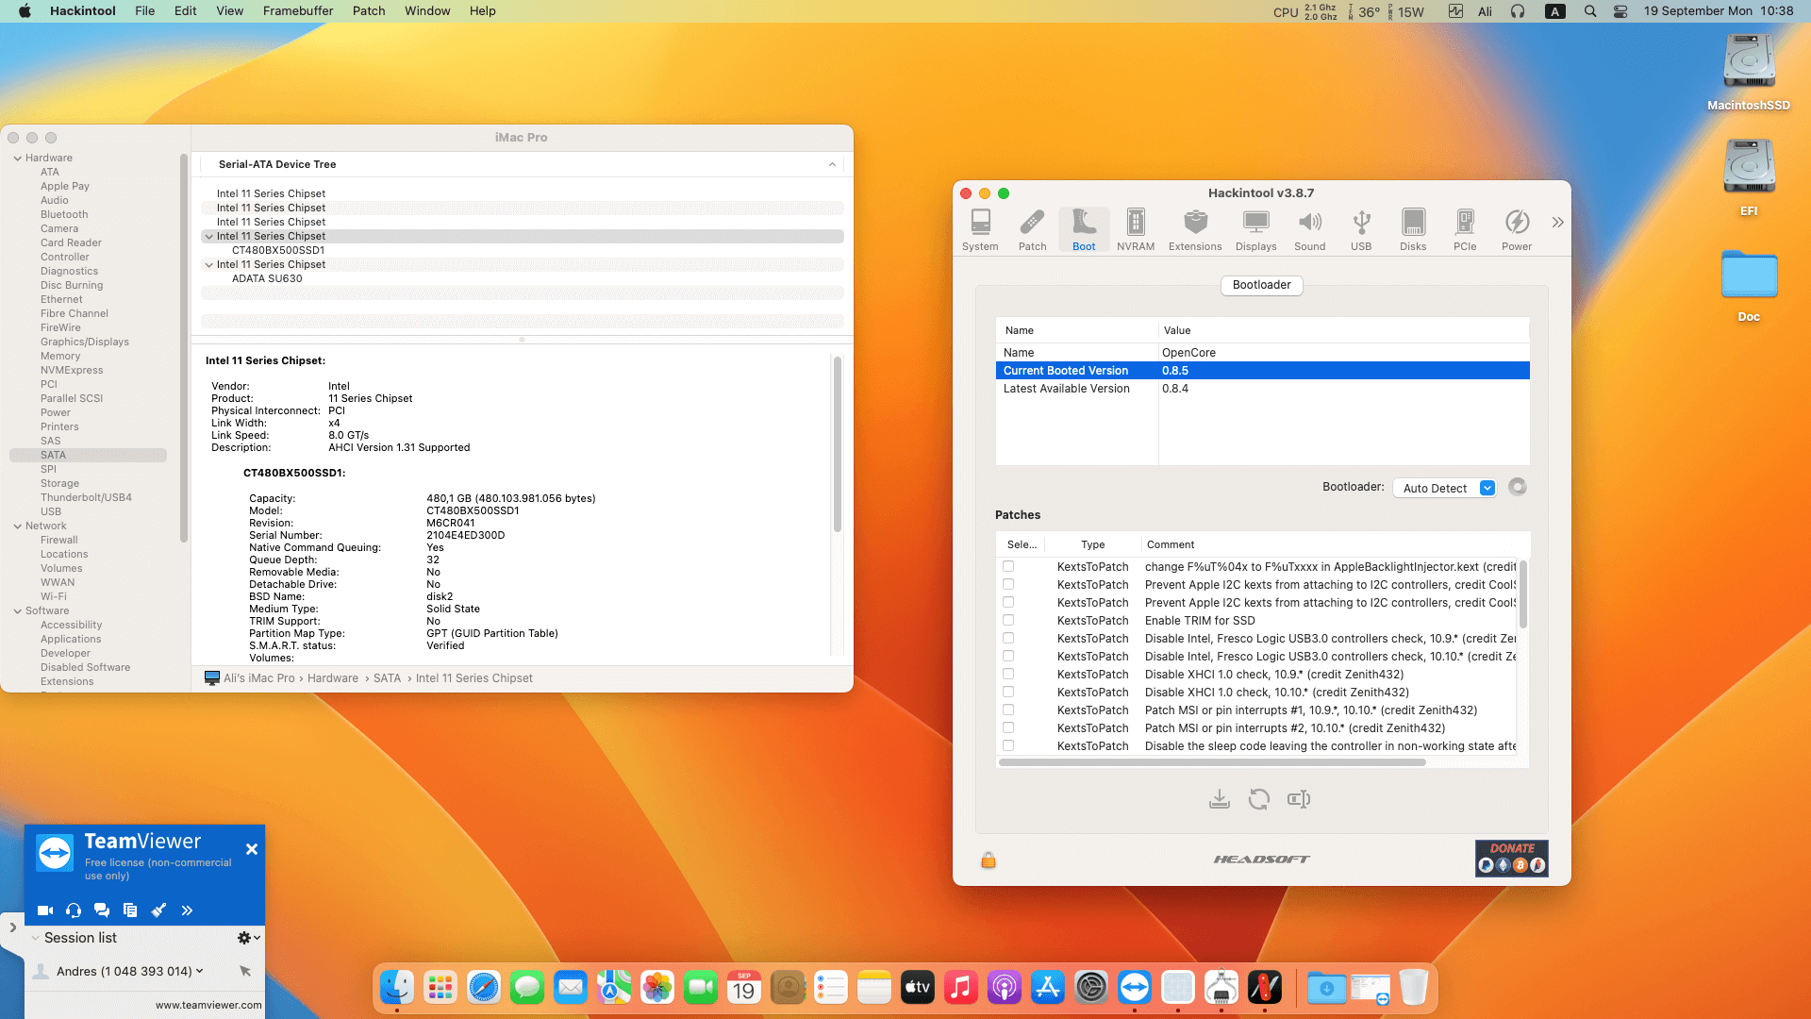Open the Framebuffer menu in the menu bar
The height and width of the screenshot is (1019, 1811).
tap(298, 10)
